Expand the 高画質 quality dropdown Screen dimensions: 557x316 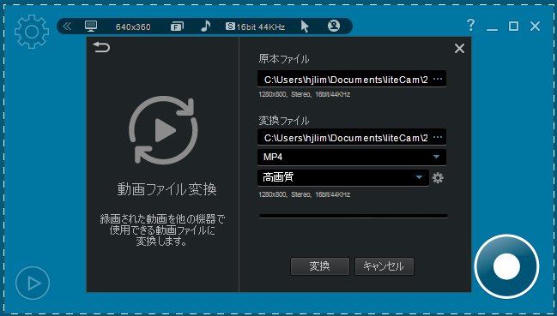coord(343,177)
